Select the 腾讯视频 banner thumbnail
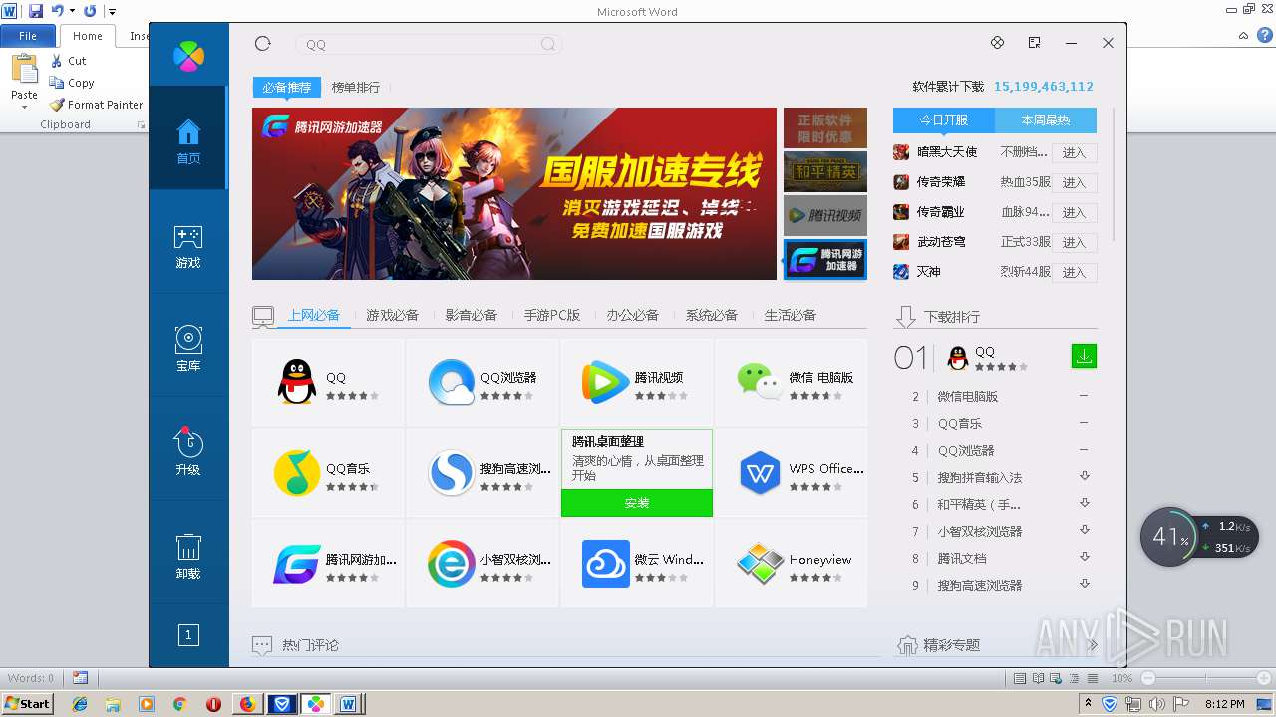 coord(824,215)
